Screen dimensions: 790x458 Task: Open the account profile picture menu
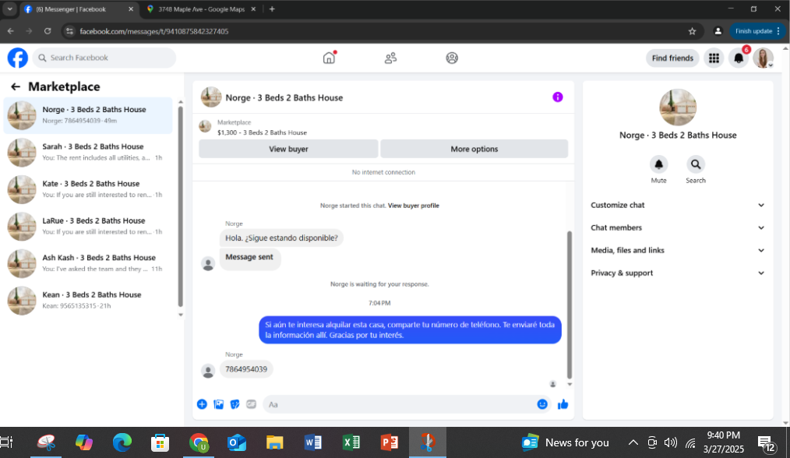click(x=764, y=58)
